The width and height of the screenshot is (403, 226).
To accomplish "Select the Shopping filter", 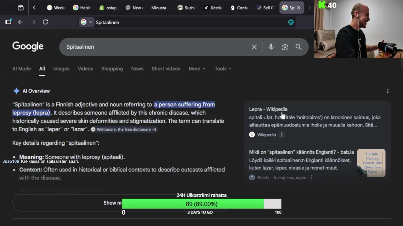I will [112, 69].
